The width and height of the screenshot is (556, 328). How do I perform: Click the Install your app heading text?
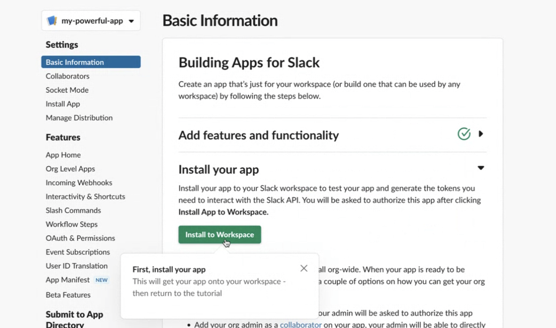tap(218, 169)
